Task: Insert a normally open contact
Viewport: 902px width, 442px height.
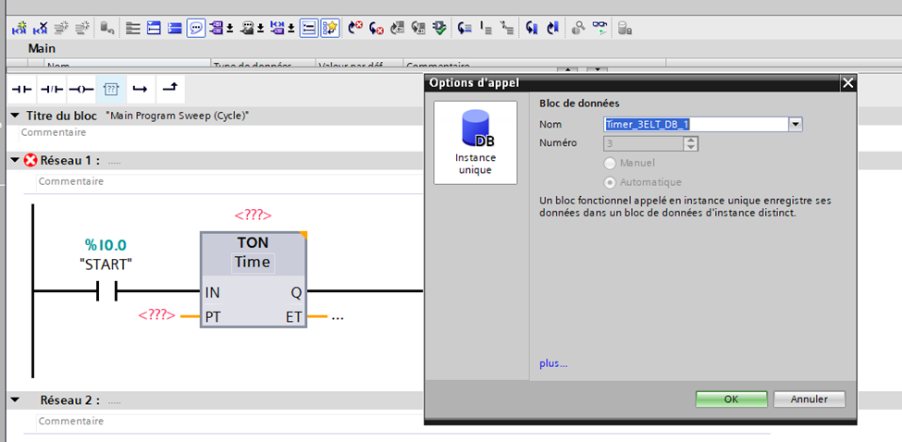Action: (x=23, y=89)
